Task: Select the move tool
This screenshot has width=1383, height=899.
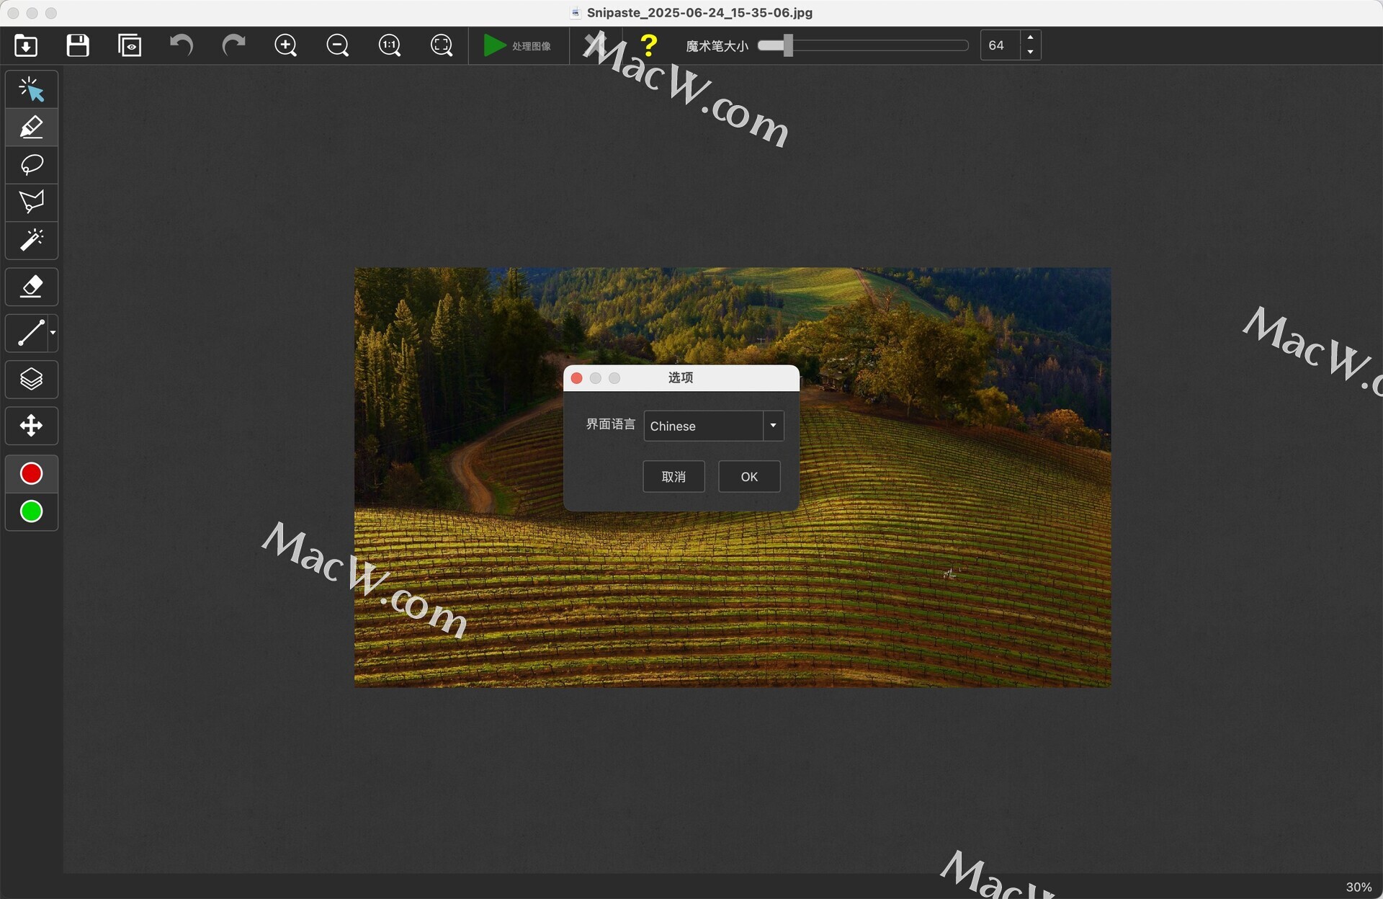Action: [32, 426]
